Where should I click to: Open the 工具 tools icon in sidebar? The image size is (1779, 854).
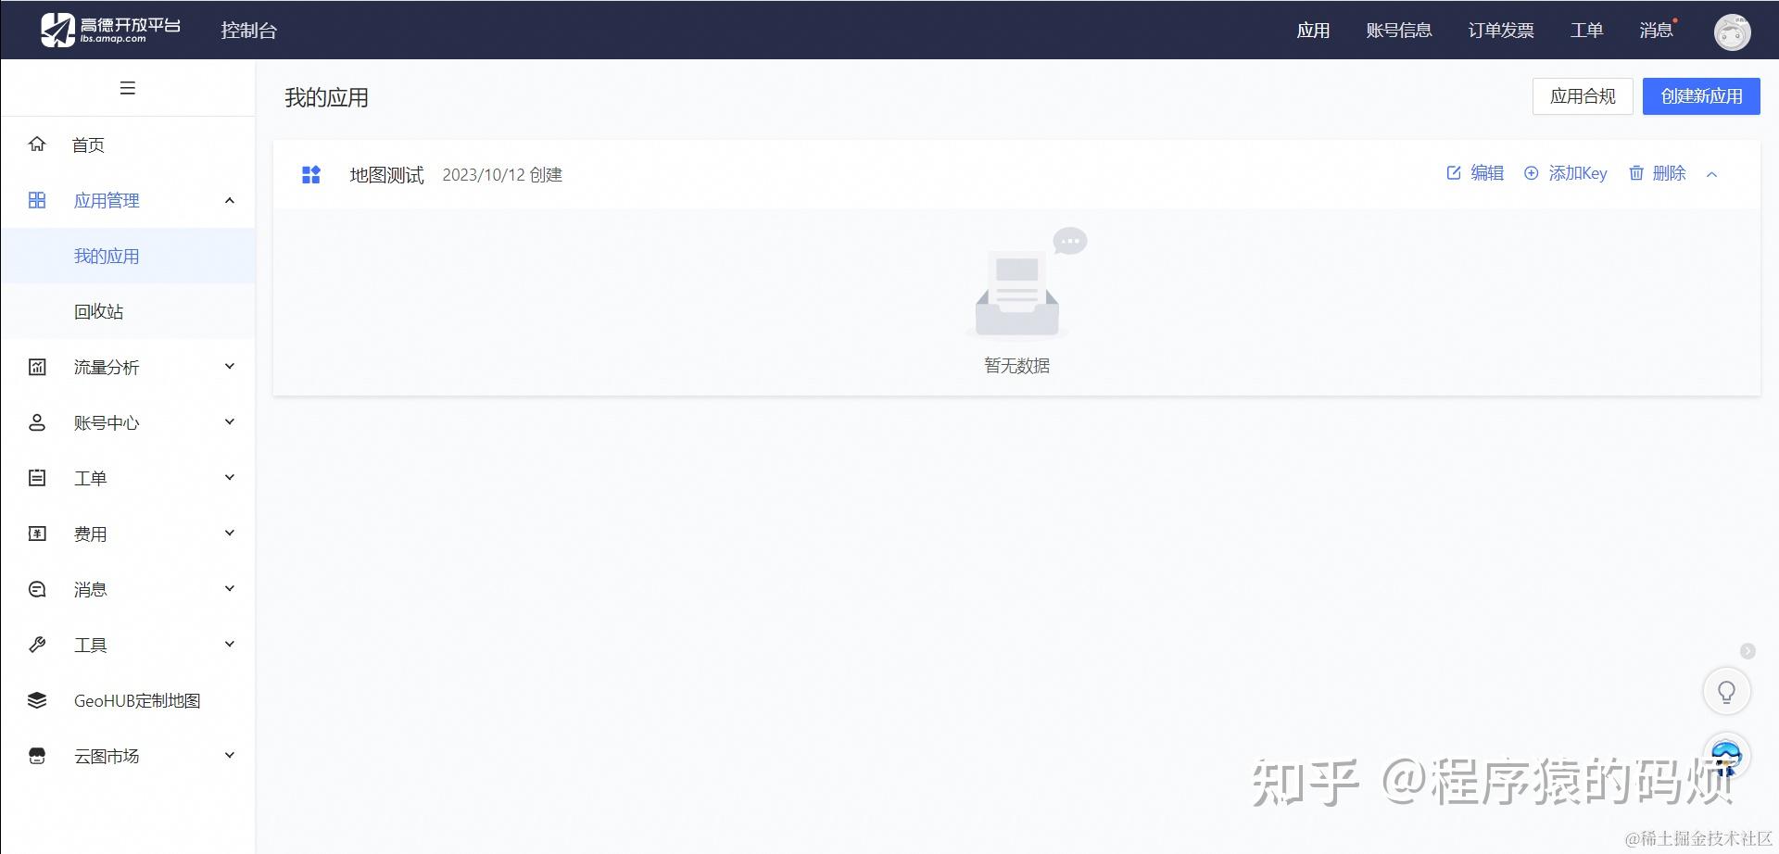click(x=37, y=645)
